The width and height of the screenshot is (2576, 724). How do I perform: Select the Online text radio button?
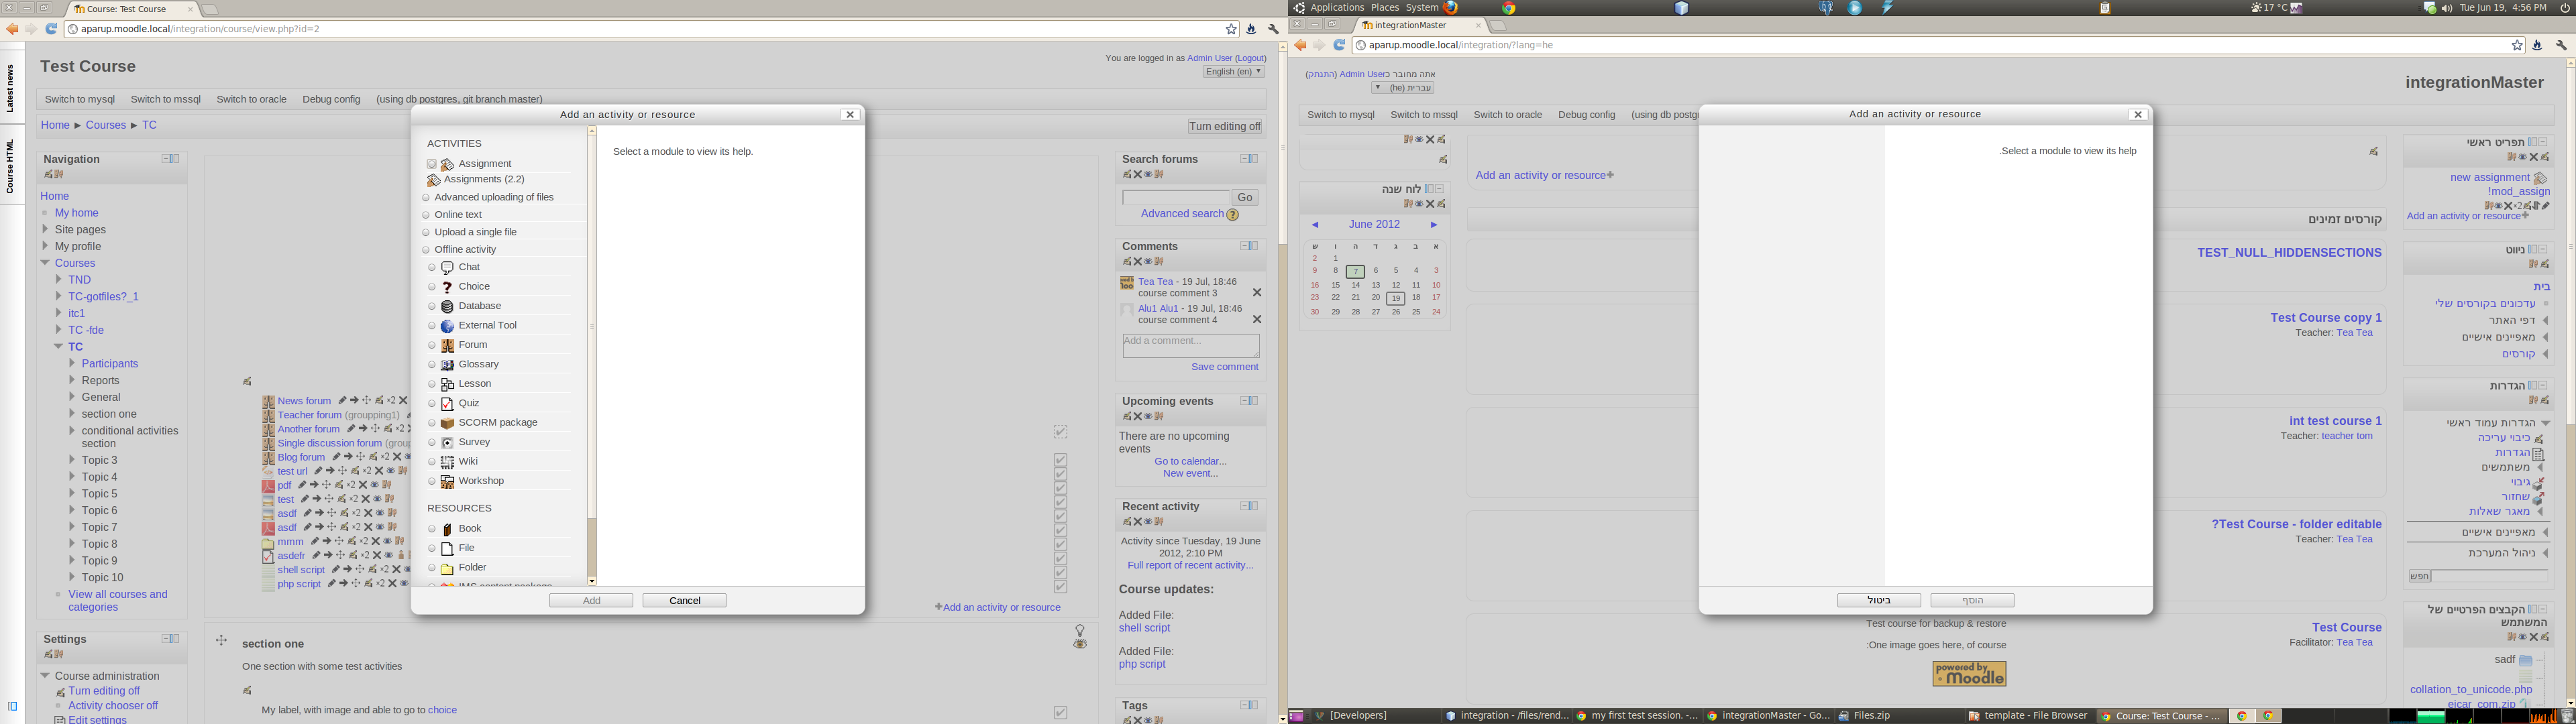[x=426, y=215]
